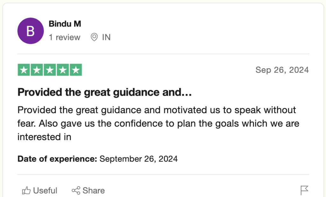Open the 'Provided the great guidance and…' review title
The width and height of the screenshot is (326, 197).
tap(104, 92)
